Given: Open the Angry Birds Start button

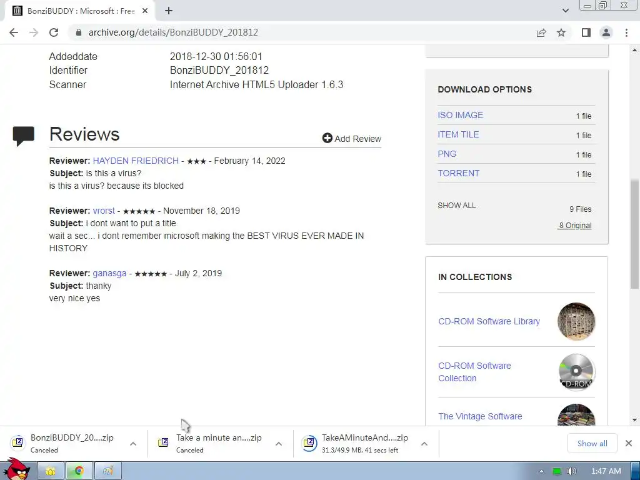Looking at the screenshot, I should coord(16,469).
